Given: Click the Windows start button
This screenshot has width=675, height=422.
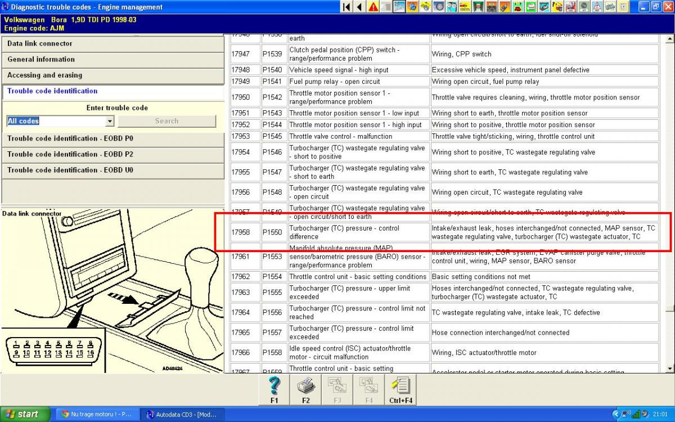Looking at the screenshot, I should coord(24,414).
